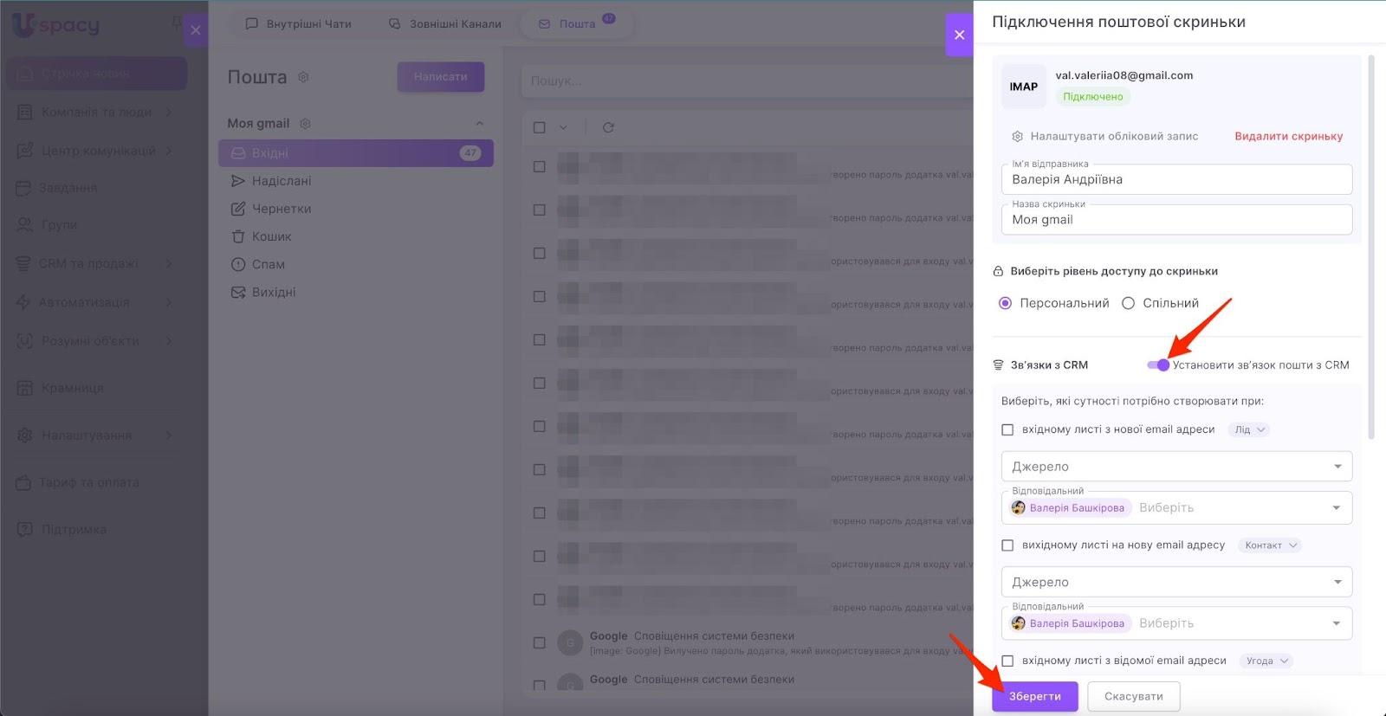Open the Угода entity type dropdown
Image resolution: width=1386 pixels, height=716 pixels.
point(1266,661)
